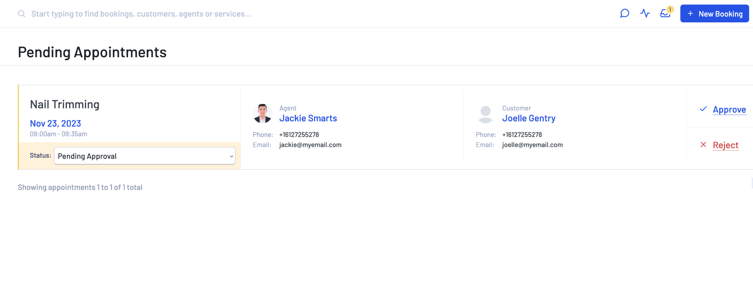Approve the Nail Trimming appointment

tap(729, 110)
